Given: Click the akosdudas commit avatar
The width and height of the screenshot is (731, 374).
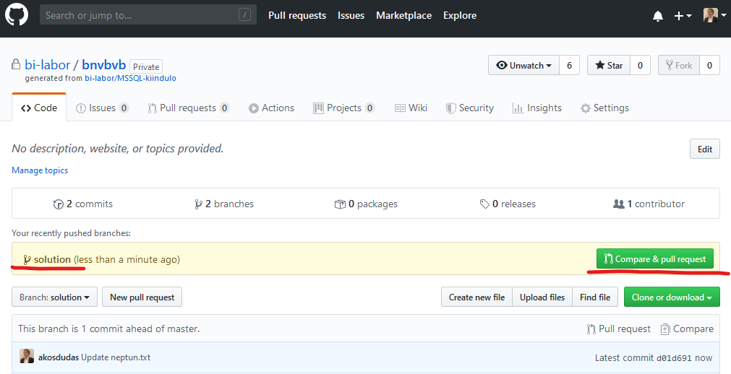Looking at the screenshot, I should pos(27,356).
